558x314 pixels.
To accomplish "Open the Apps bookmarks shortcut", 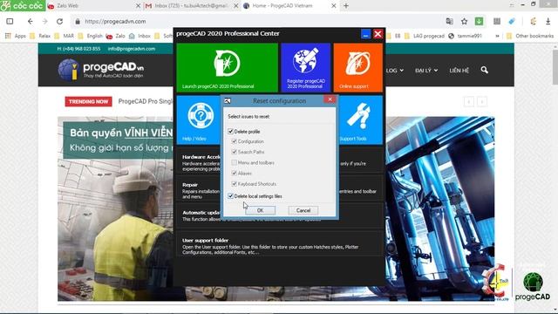I will coord(16,36).
